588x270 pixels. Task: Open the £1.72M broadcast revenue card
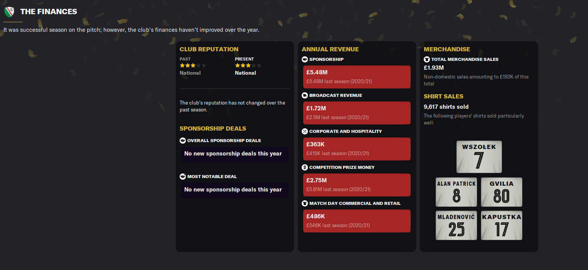tap(357, 113)
